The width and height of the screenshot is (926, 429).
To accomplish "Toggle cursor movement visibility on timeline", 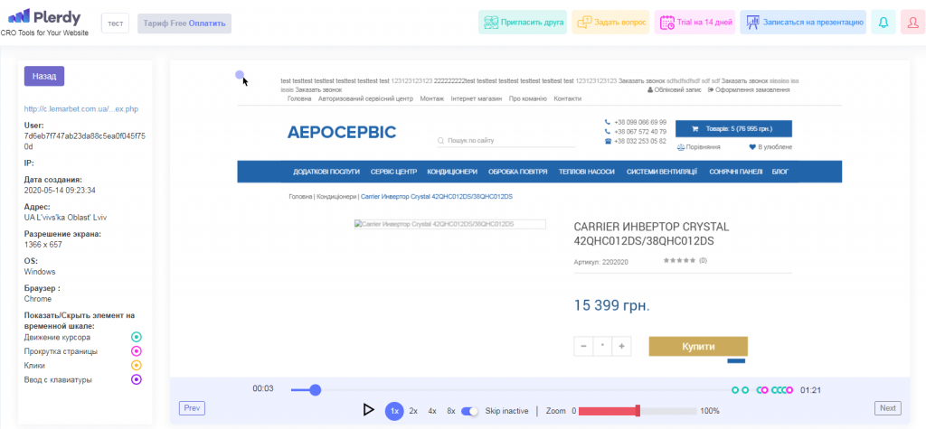I will pos(137,337).
